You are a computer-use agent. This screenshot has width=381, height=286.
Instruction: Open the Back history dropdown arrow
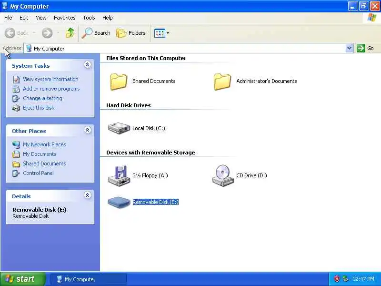[x=34, y=33]
